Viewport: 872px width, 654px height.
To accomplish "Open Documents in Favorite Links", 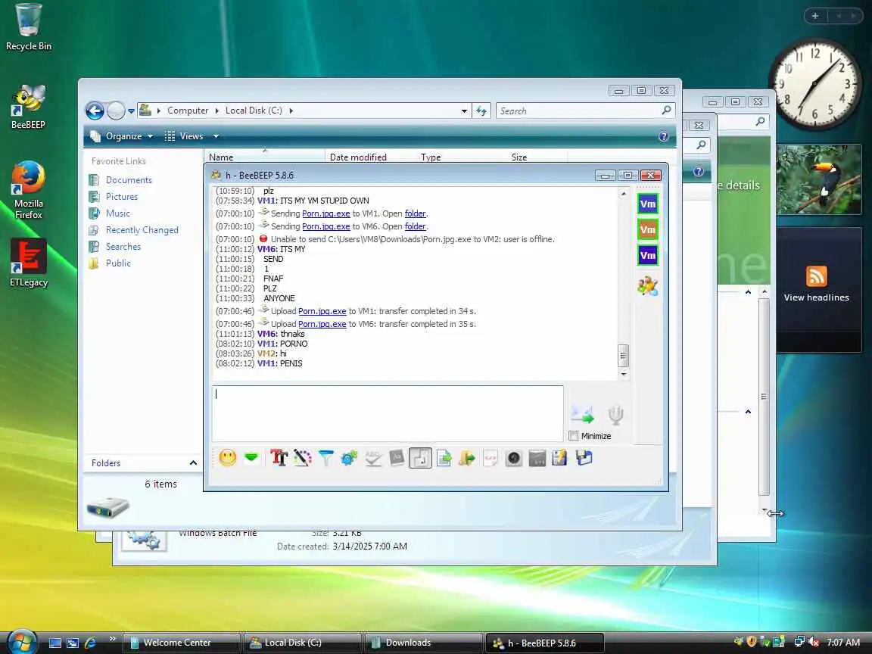I will (x=129, y=180).
